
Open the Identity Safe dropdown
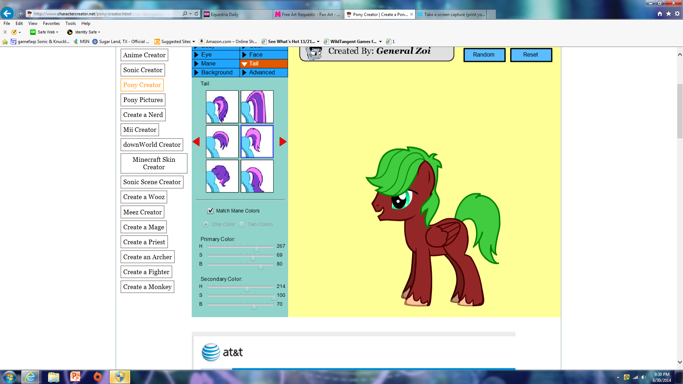99,32
